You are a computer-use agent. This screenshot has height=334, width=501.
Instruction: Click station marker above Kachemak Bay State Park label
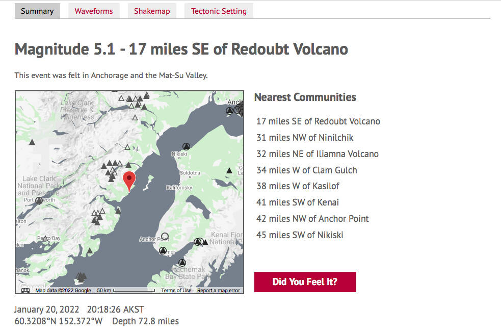tap(182, 263)
